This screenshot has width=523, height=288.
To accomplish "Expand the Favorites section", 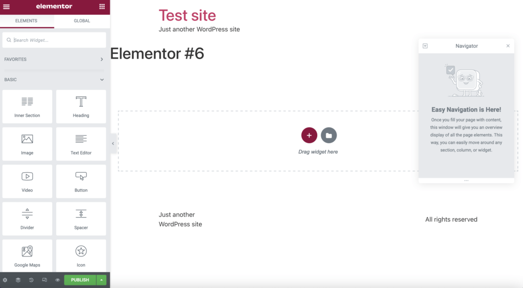I will click(x=102, y=60).
